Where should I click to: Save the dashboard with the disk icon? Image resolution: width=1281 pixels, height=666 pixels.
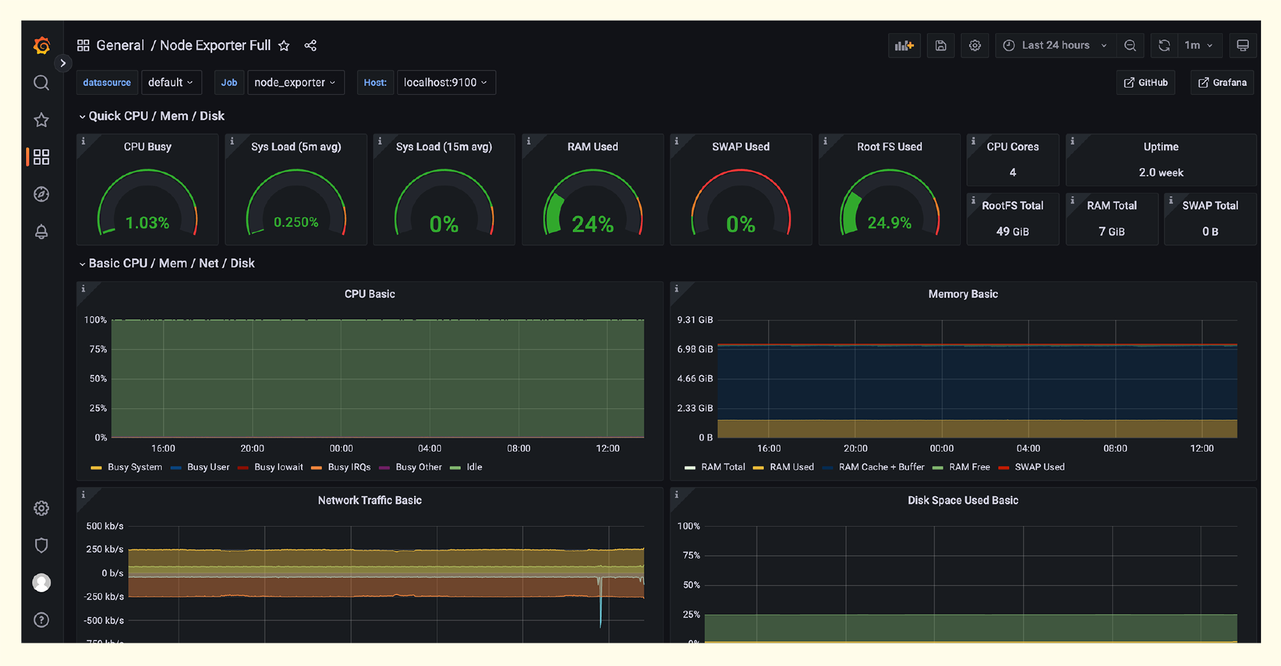[x=941, y=45]
